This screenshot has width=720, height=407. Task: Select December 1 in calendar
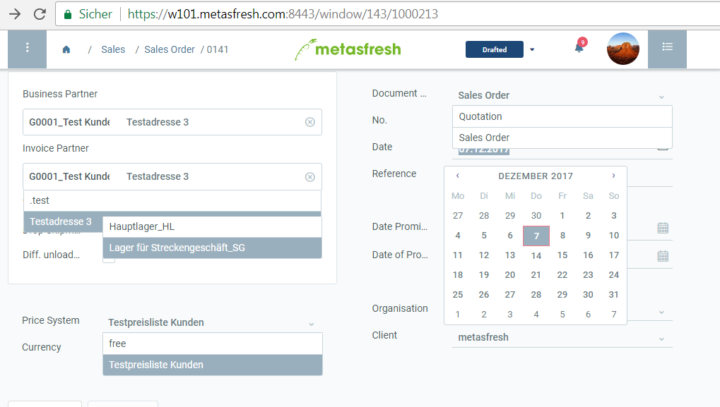pyautogui.click(x=562, y=215)
